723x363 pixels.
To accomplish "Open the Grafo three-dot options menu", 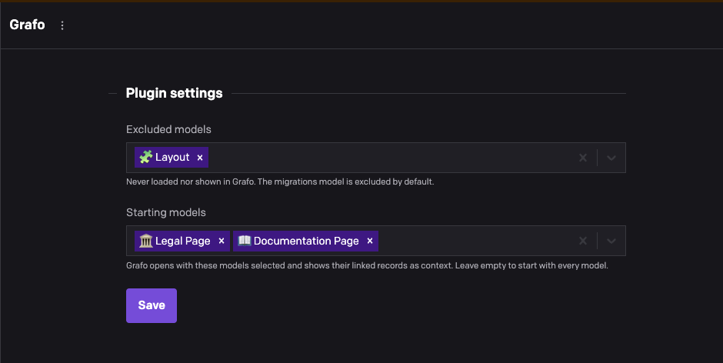I will coord(62,25).
